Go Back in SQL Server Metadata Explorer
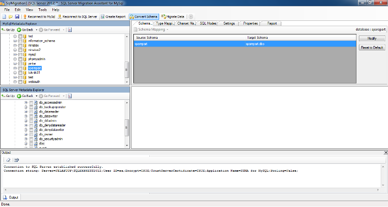Screen dimensions: 388x207 25,96
